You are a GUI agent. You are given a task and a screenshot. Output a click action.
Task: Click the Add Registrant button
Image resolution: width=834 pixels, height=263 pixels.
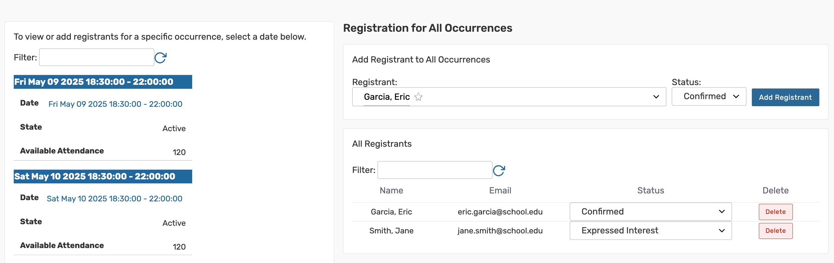[785, 97]
